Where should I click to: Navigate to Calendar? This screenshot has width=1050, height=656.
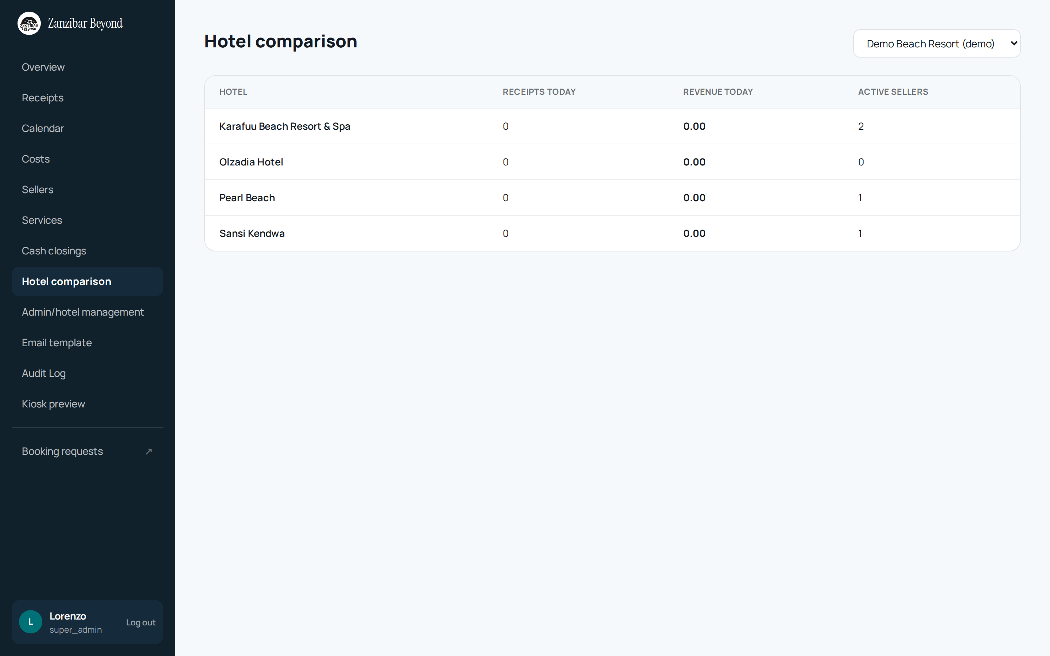87,128
